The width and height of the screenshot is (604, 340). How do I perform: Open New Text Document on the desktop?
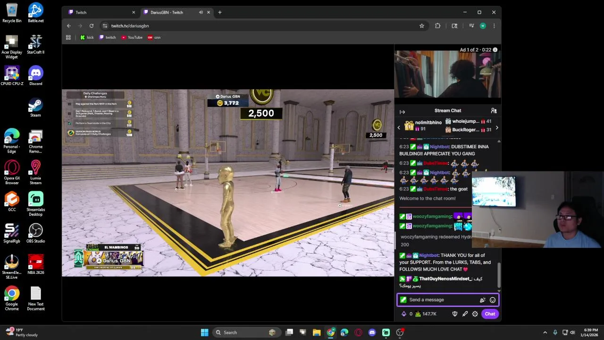coord(36,298)
